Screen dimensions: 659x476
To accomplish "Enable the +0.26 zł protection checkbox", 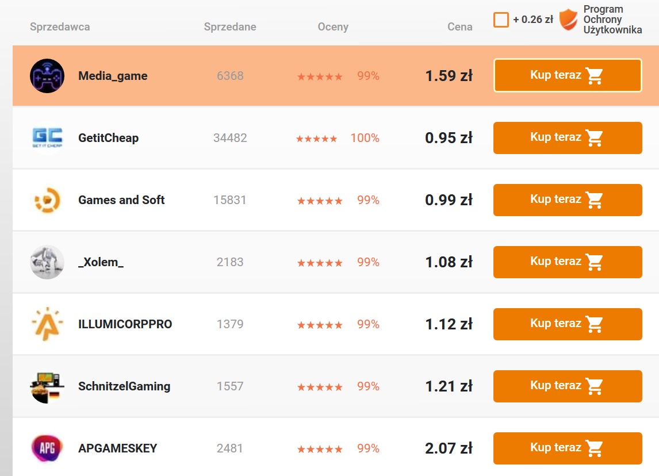I will tap(501, 20).
